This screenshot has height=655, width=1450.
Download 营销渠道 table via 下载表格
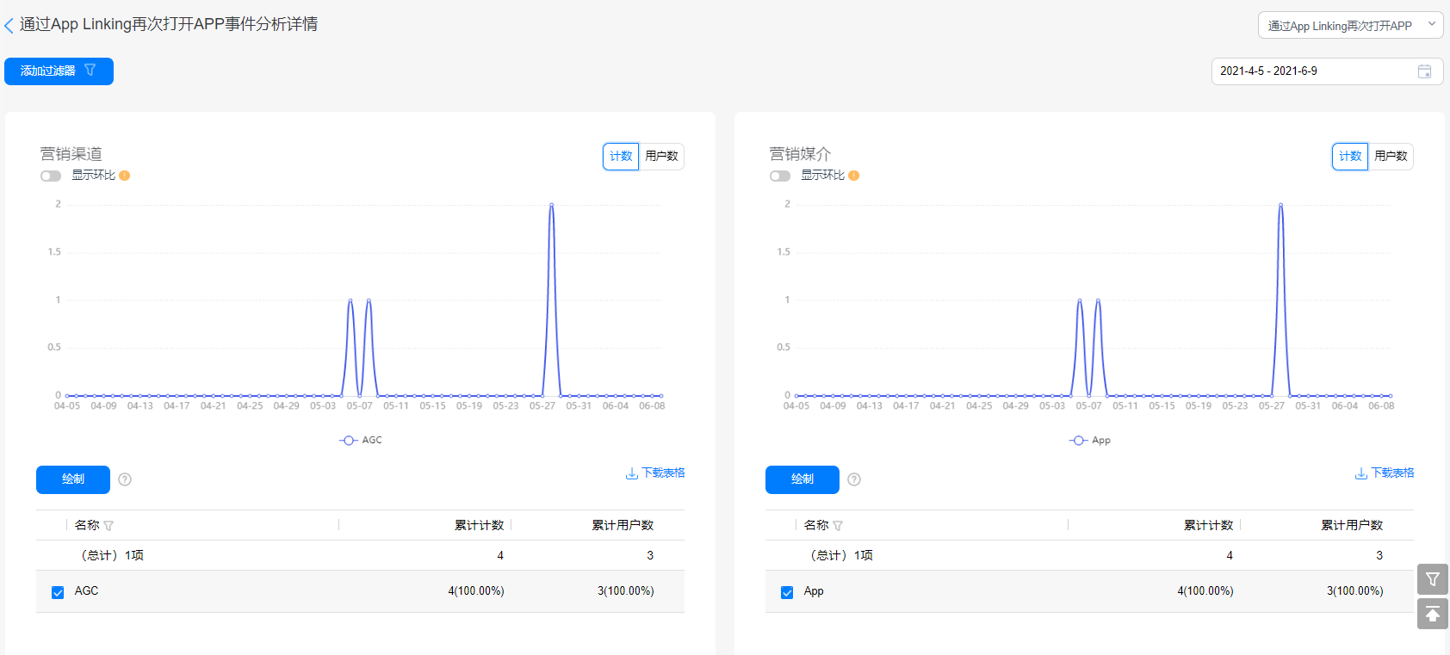[655, 473]
